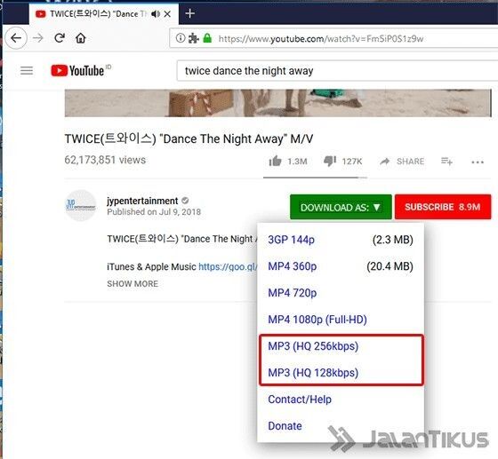Close the TWICE YouTube tab
The height and width of the screenshot is (459, 498).
[x=167, y=14]
